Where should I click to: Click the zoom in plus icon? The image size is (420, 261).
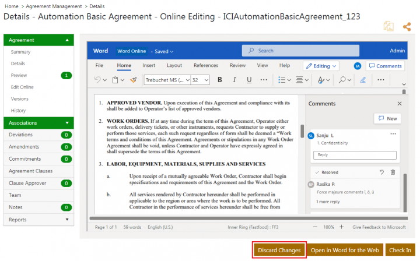coord(345,227)
